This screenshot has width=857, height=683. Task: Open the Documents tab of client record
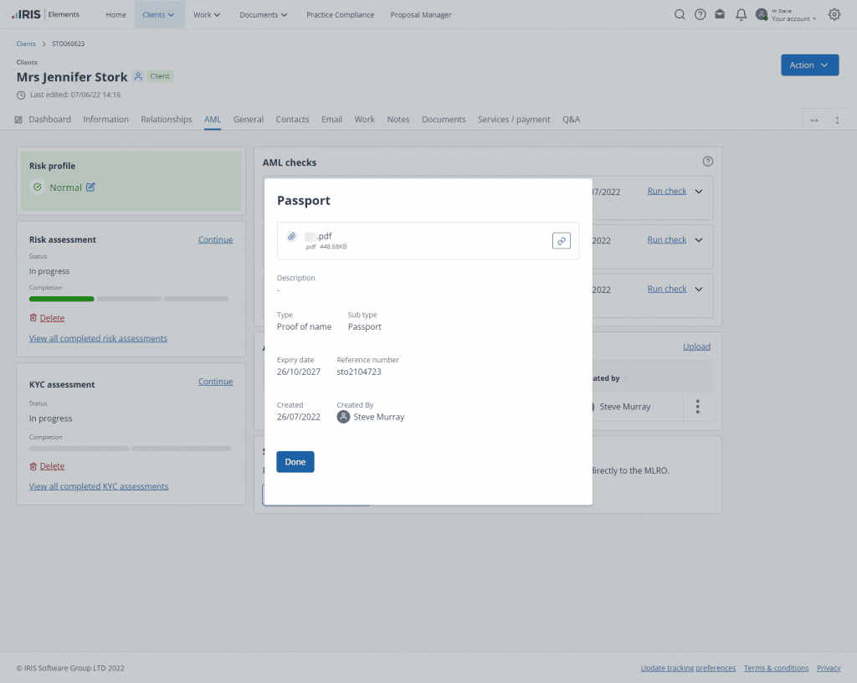pos(444,120)
